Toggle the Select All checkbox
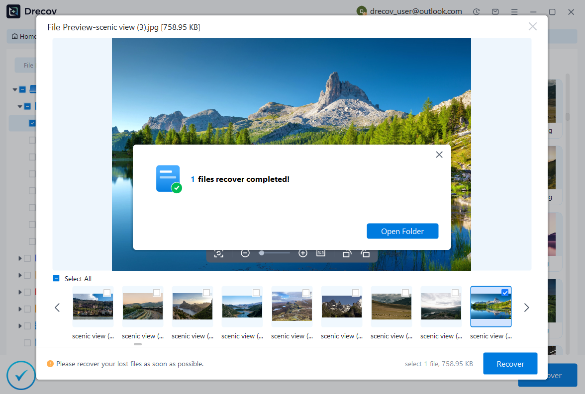Viewport: 585px width, 394px height. point(56,279)
